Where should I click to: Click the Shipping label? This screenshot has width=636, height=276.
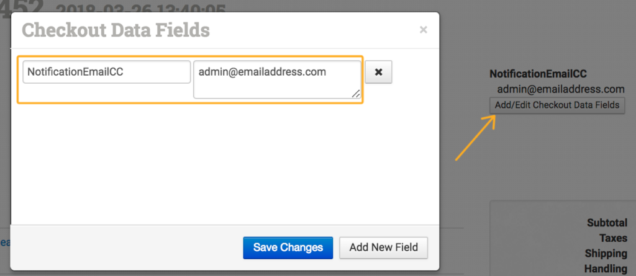tap(606, 254)
